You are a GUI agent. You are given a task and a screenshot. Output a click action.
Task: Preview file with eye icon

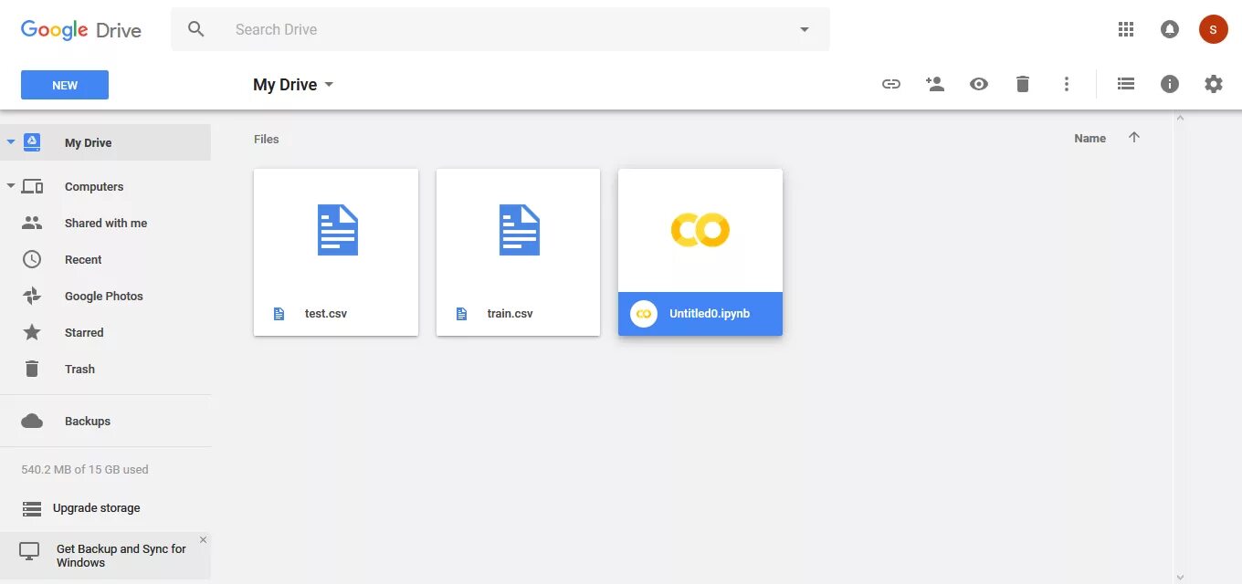[979, 84]
